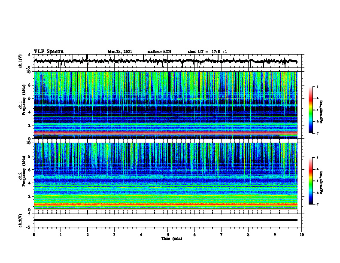Click time axis tick label "7"

[x=222, y=235]
